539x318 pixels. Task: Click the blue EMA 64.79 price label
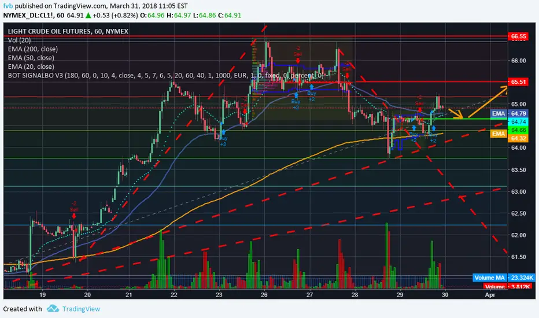(509, 113)
